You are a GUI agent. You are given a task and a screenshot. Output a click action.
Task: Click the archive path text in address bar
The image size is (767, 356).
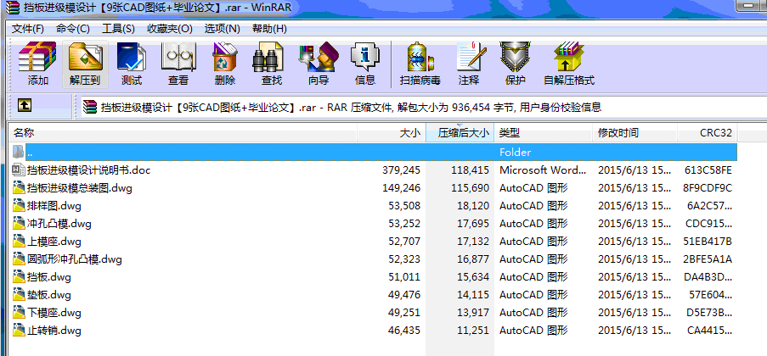tap(351, 107)
